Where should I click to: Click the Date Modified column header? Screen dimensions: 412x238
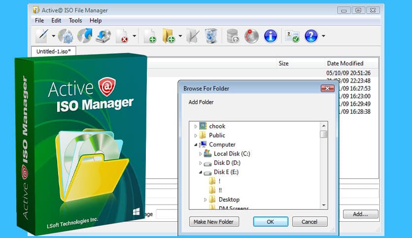click(345, 63)
